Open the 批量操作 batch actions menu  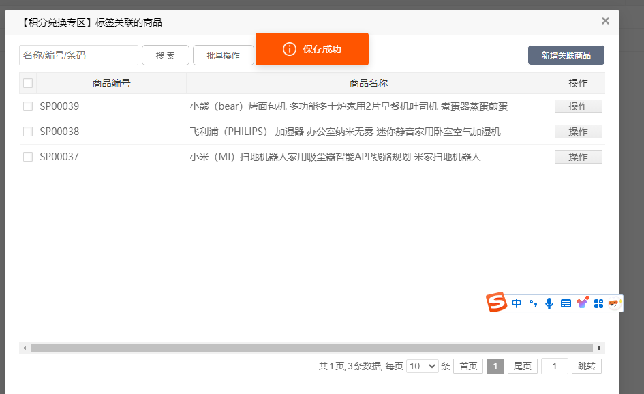pyautogui.click(x=224, y=55)
